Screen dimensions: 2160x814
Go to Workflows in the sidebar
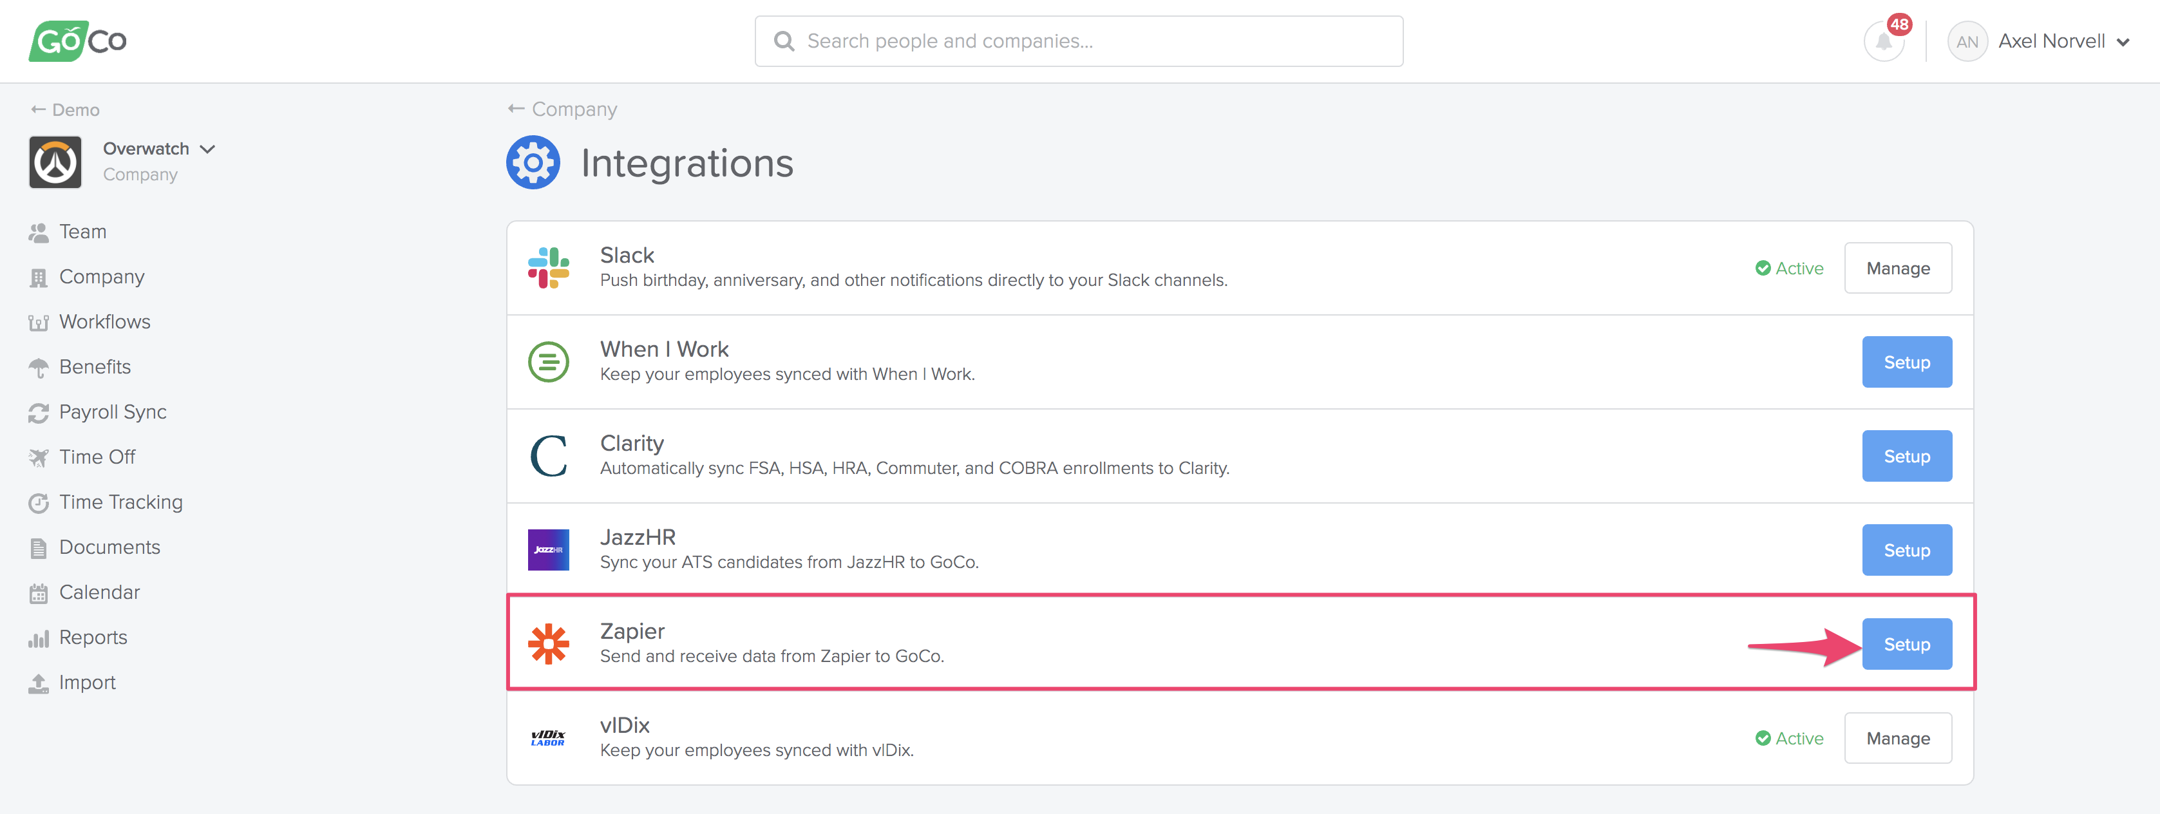click(105, 322)
